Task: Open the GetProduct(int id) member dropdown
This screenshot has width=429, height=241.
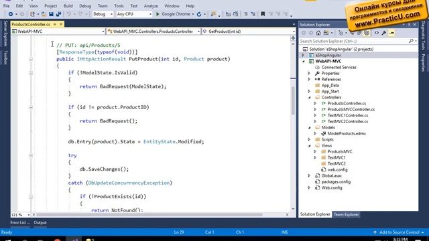Action: (294, 31)
